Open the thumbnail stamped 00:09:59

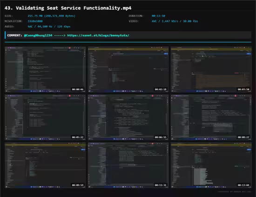[45, 165]
